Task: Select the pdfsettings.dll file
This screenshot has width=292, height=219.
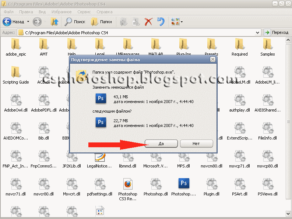Action: (100, 187)
